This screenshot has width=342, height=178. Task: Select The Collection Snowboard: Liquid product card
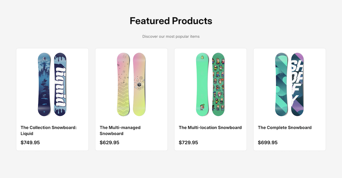click(52, 99)
